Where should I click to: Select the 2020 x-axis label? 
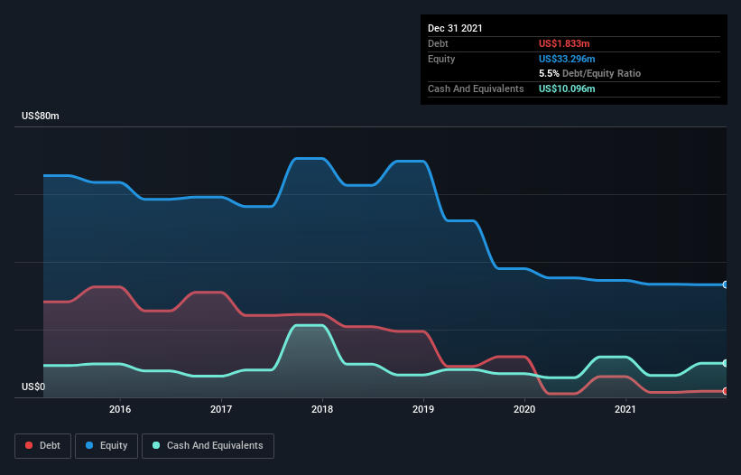524,409
